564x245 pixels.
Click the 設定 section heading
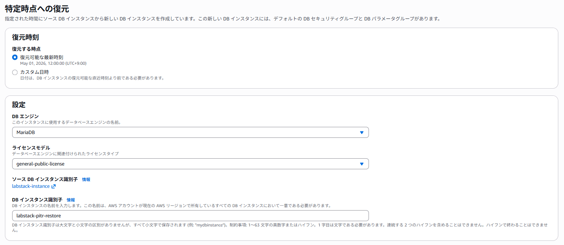pos(19,105)
